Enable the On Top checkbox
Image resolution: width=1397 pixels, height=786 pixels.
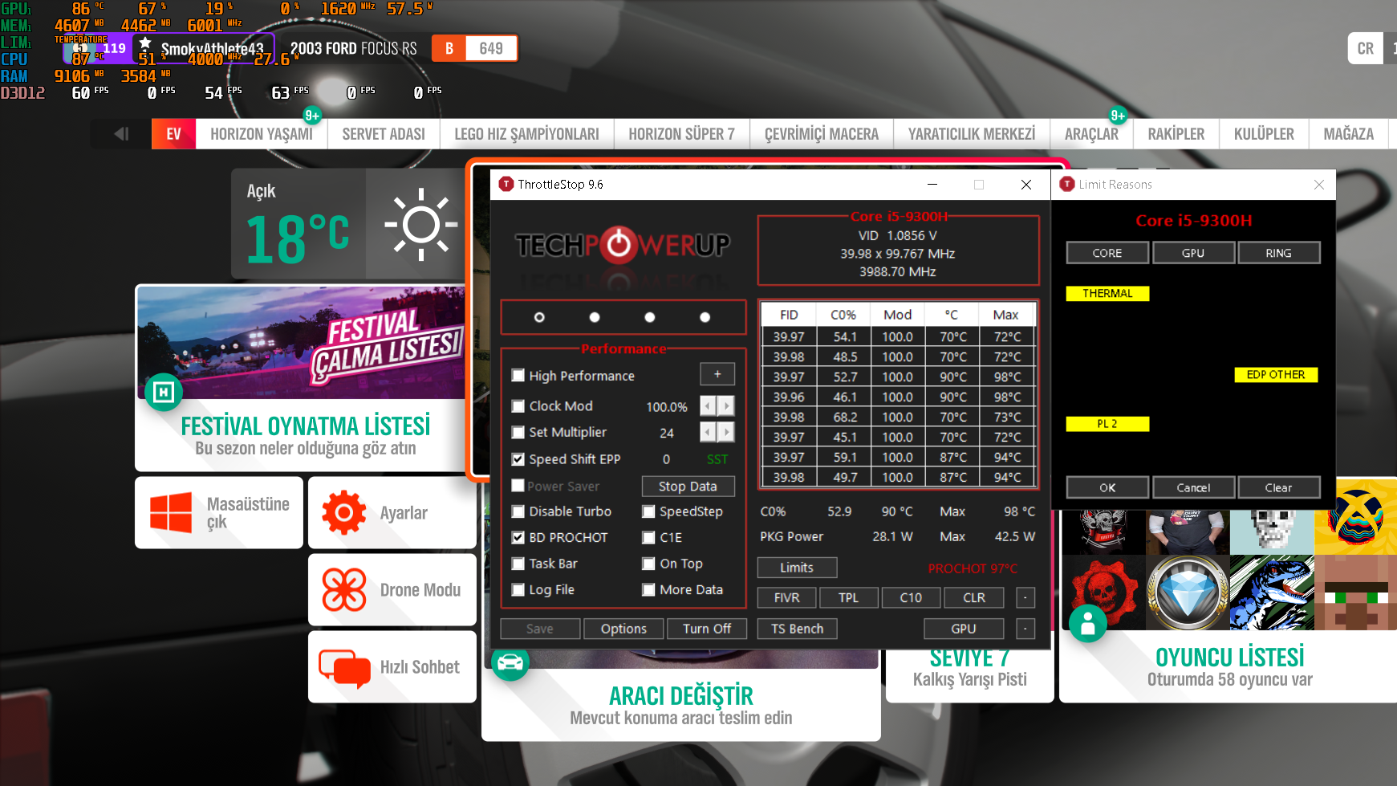tap(648, 564)
